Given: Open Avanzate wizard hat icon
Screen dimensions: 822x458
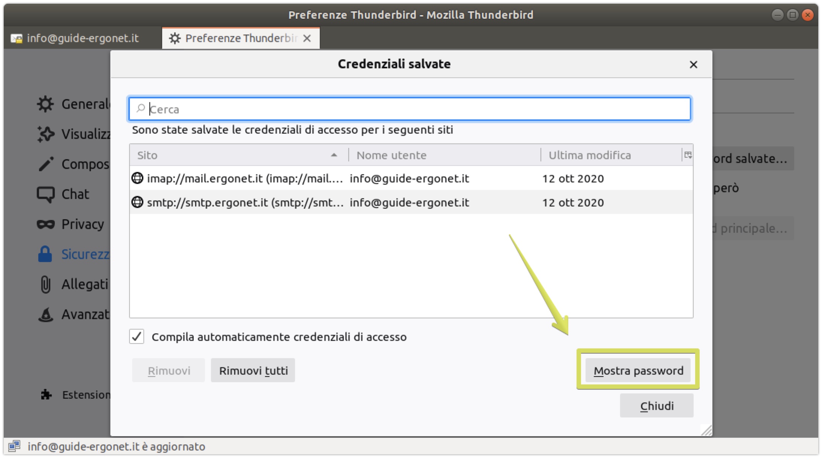Looking at the screenshot, I should point(46,315).
